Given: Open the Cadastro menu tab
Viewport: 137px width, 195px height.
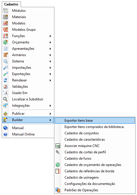Looking at the screenshot, I should 11,4.
